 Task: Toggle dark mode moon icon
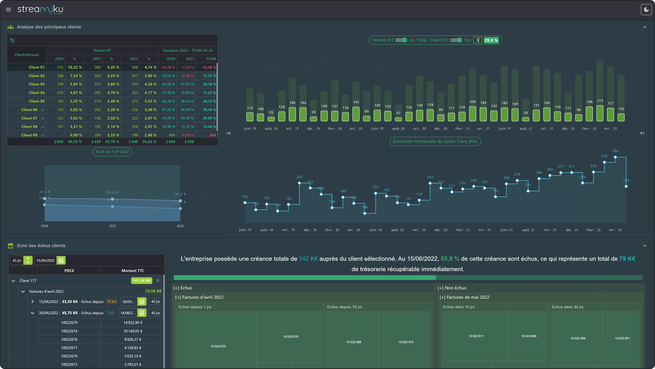point(646,9)
